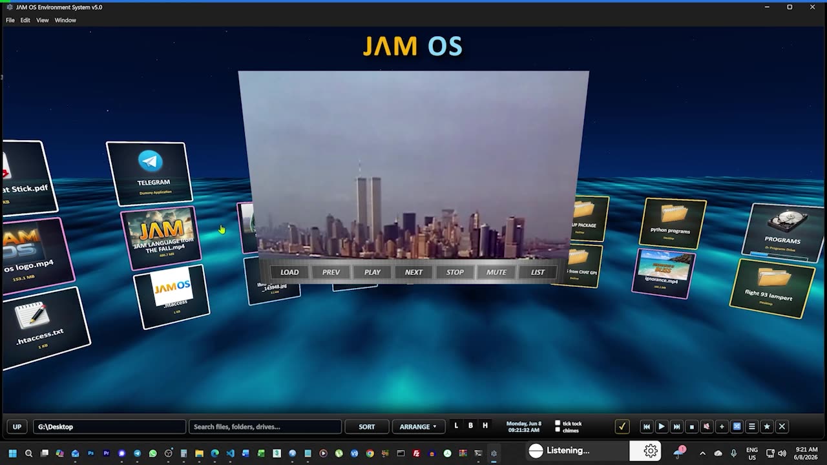Screen dimensions: 827x465
Task: Toggle the red speaker mute icon
Action: (706, 427)
